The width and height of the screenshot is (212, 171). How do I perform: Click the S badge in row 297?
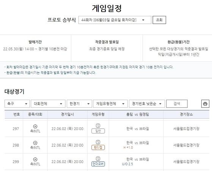point(98,126)
